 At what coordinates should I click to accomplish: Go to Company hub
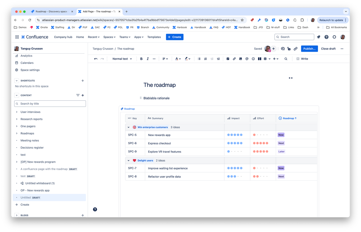click(x=63, y=37)
